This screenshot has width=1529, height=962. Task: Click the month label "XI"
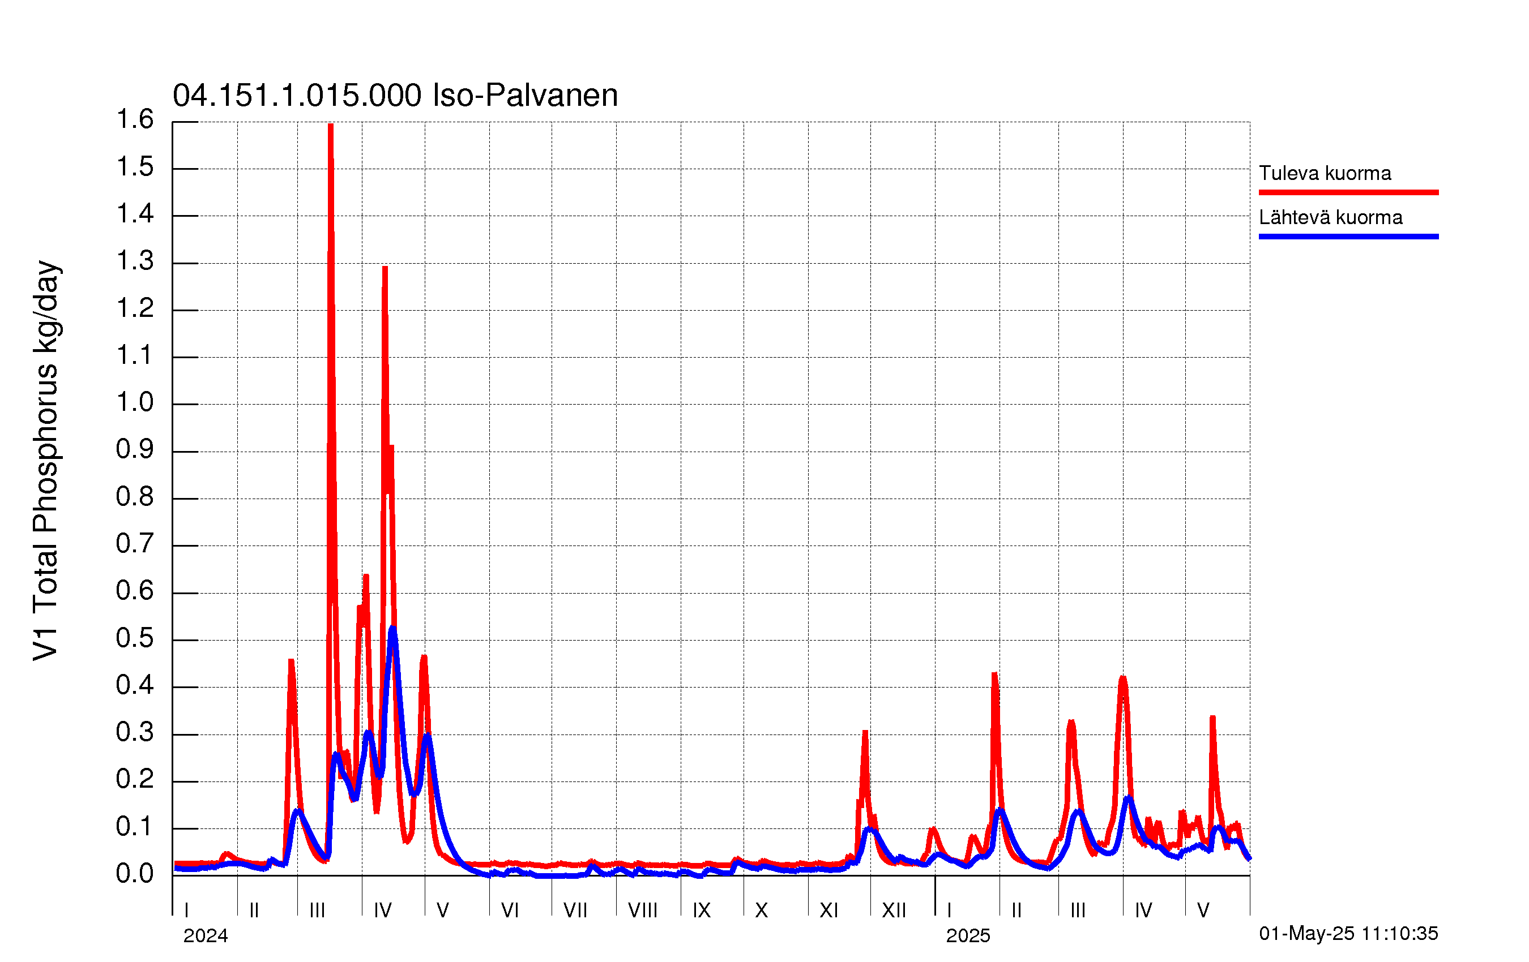point(828,911)
